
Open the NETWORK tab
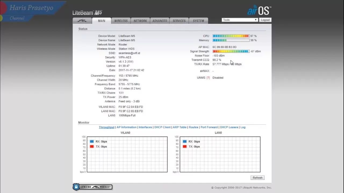point(140,21)
